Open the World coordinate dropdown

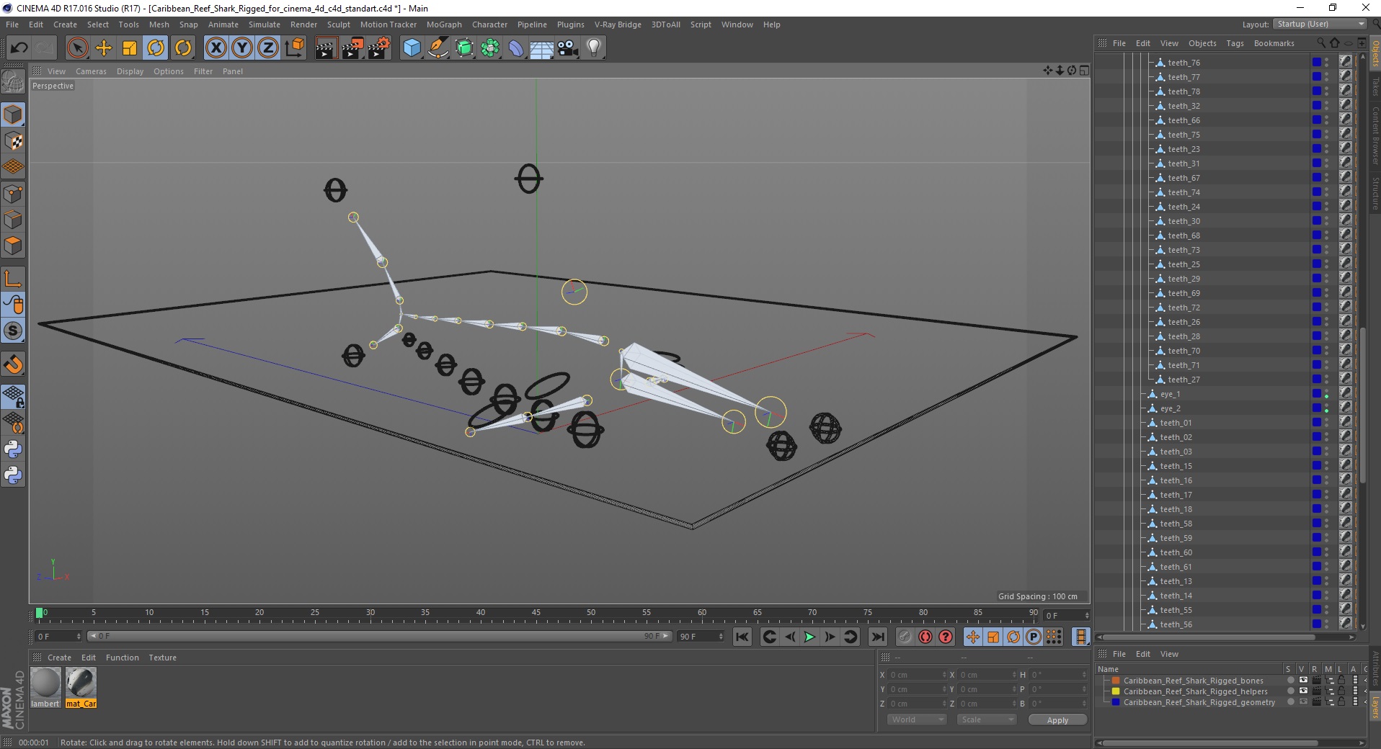(x=916, y=719)
